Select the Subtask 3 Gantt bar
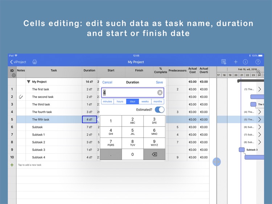Screen dimensions: 272x204 pyautogui.click(x=242, y=150)
